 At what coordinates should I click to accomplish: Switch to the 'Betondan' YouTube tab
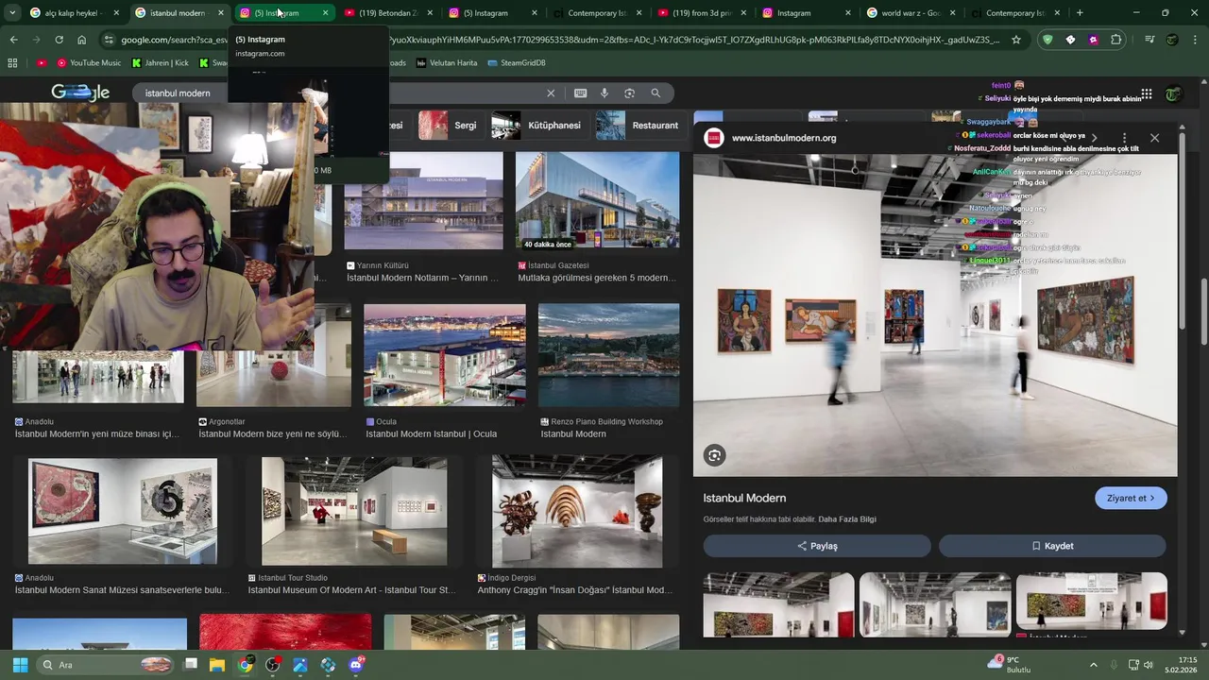[x=388, y=13]
